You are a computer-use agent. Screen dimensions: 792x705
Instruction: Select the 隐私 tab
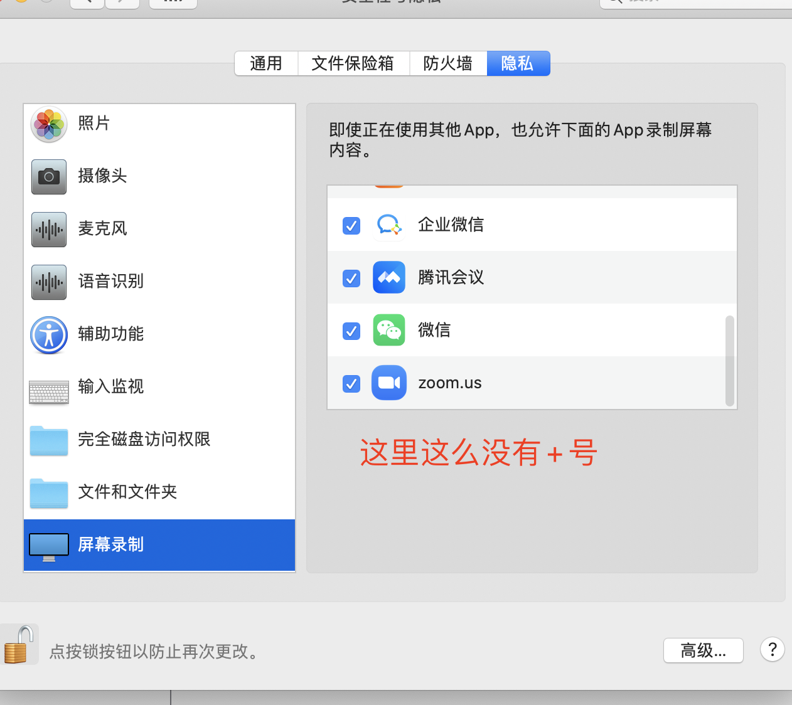coord(518,63)
